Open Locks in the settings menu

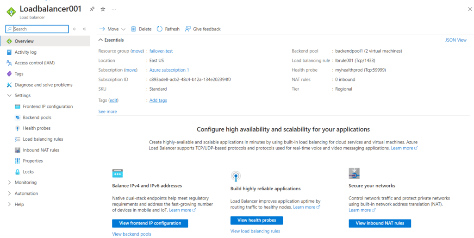pos(28,172)
